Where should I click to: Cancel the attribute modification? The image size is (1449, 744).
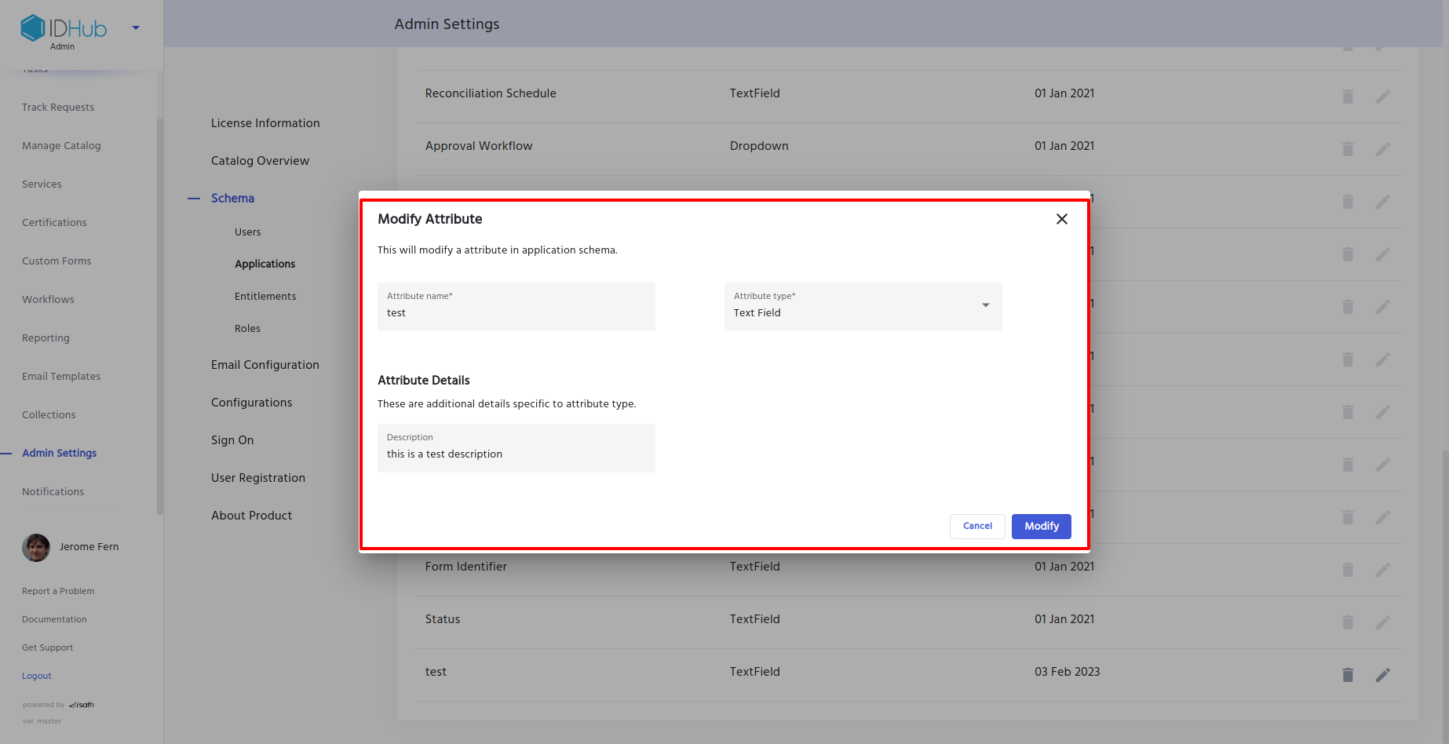[x=976, y=526]
